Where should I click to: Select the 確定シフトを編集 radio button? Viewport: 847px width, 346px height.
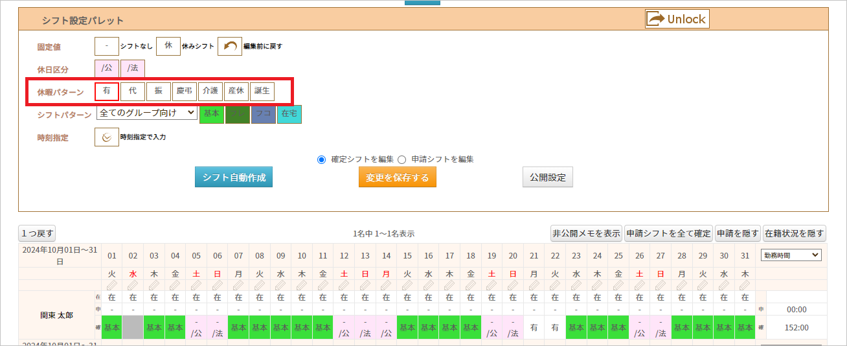tap(322, 159)
